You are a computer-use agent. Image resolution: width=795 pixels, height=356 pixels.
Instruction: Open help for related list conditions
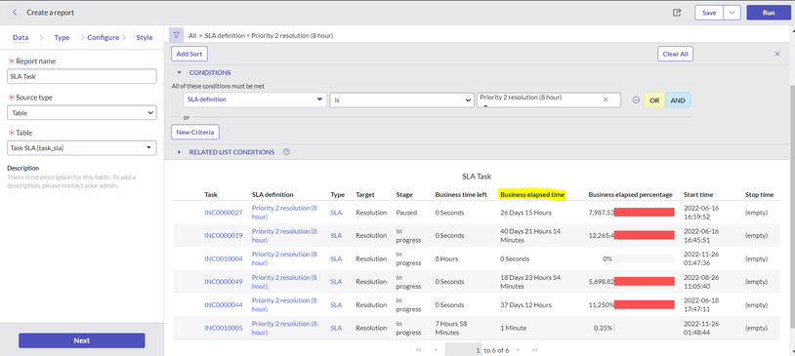[286, 152]
